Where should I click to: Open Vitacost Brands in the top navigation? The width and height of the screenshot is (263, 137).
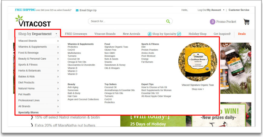pos(105,34)
